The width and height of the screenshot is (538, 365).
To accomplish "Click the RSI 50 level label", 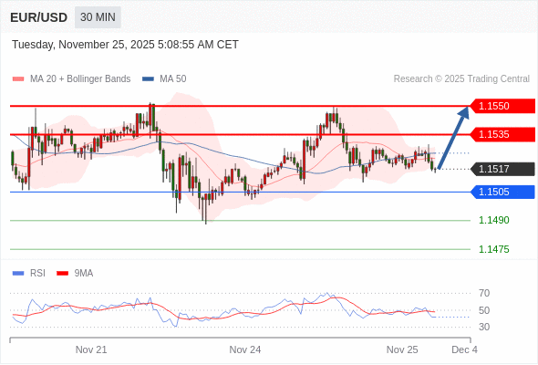I will click(x=484, y=310).
